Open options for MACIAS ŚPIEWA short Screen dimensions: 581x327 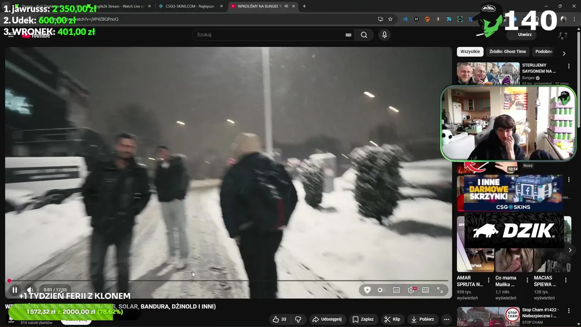pos(566,280)
